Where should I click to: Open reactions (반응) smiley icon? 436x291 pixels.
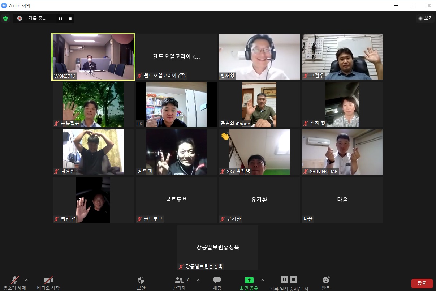326,280
